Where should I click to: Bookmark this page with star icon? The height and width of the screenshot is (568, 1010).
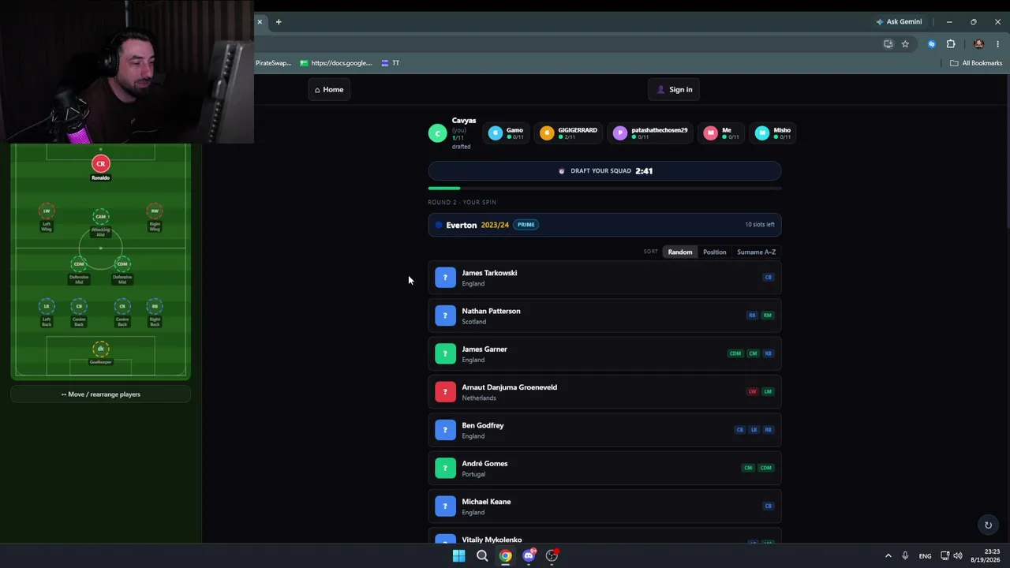point(905,44)
